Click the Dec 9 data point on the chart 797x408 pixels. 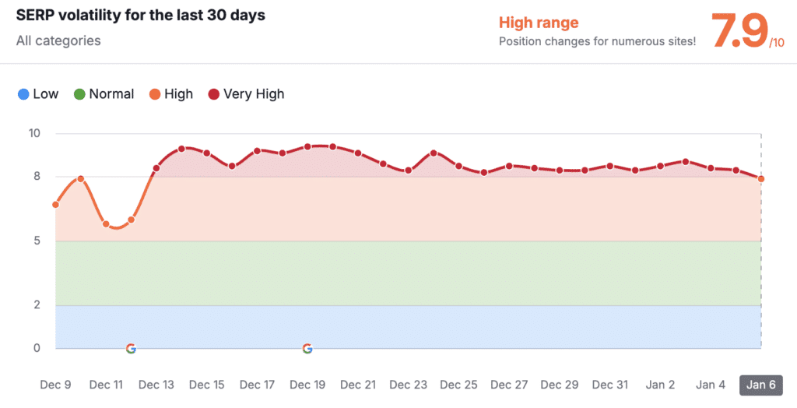(56, 205)
